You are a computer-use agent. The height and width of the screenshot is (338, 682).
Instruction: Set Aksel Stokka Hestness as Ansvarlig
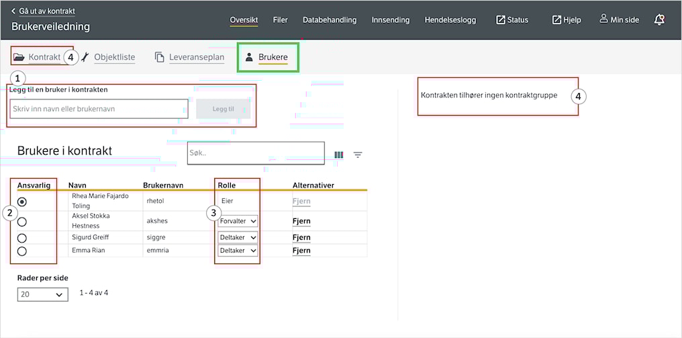21,222
